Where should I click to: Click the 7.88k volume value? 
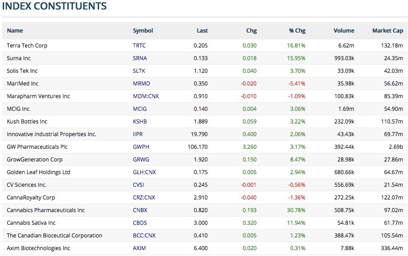347,248
